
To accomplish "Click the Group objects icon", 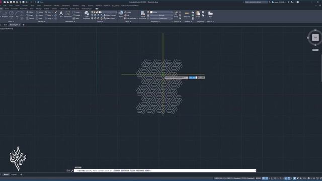I will coord(176,14).
